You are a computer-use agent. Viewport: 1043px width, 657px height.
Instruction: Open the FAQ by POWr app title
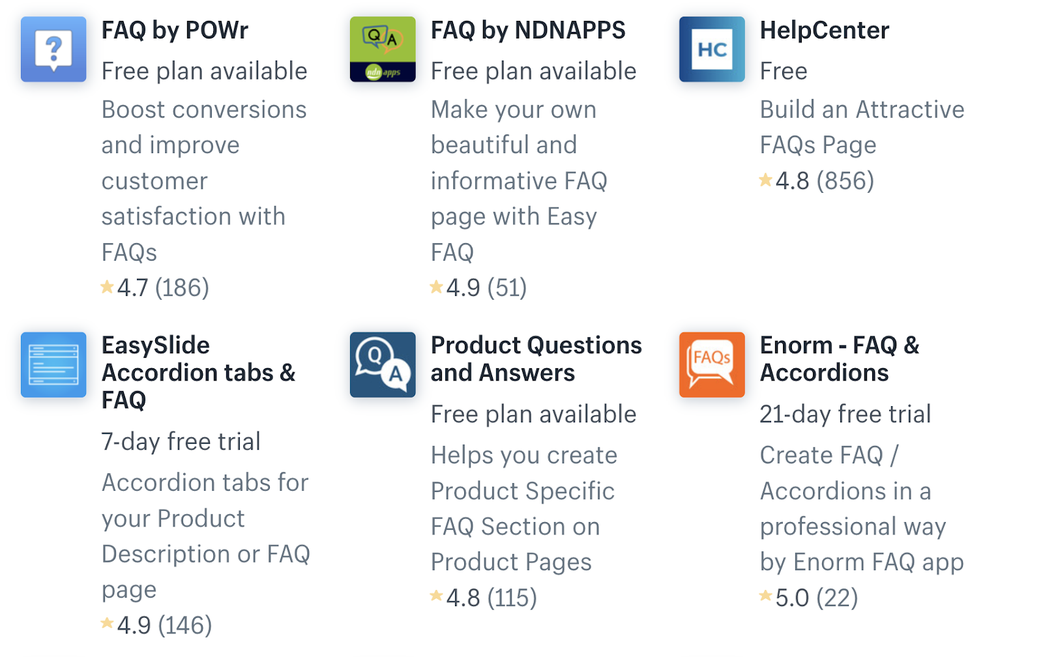[x=175, y=30]
